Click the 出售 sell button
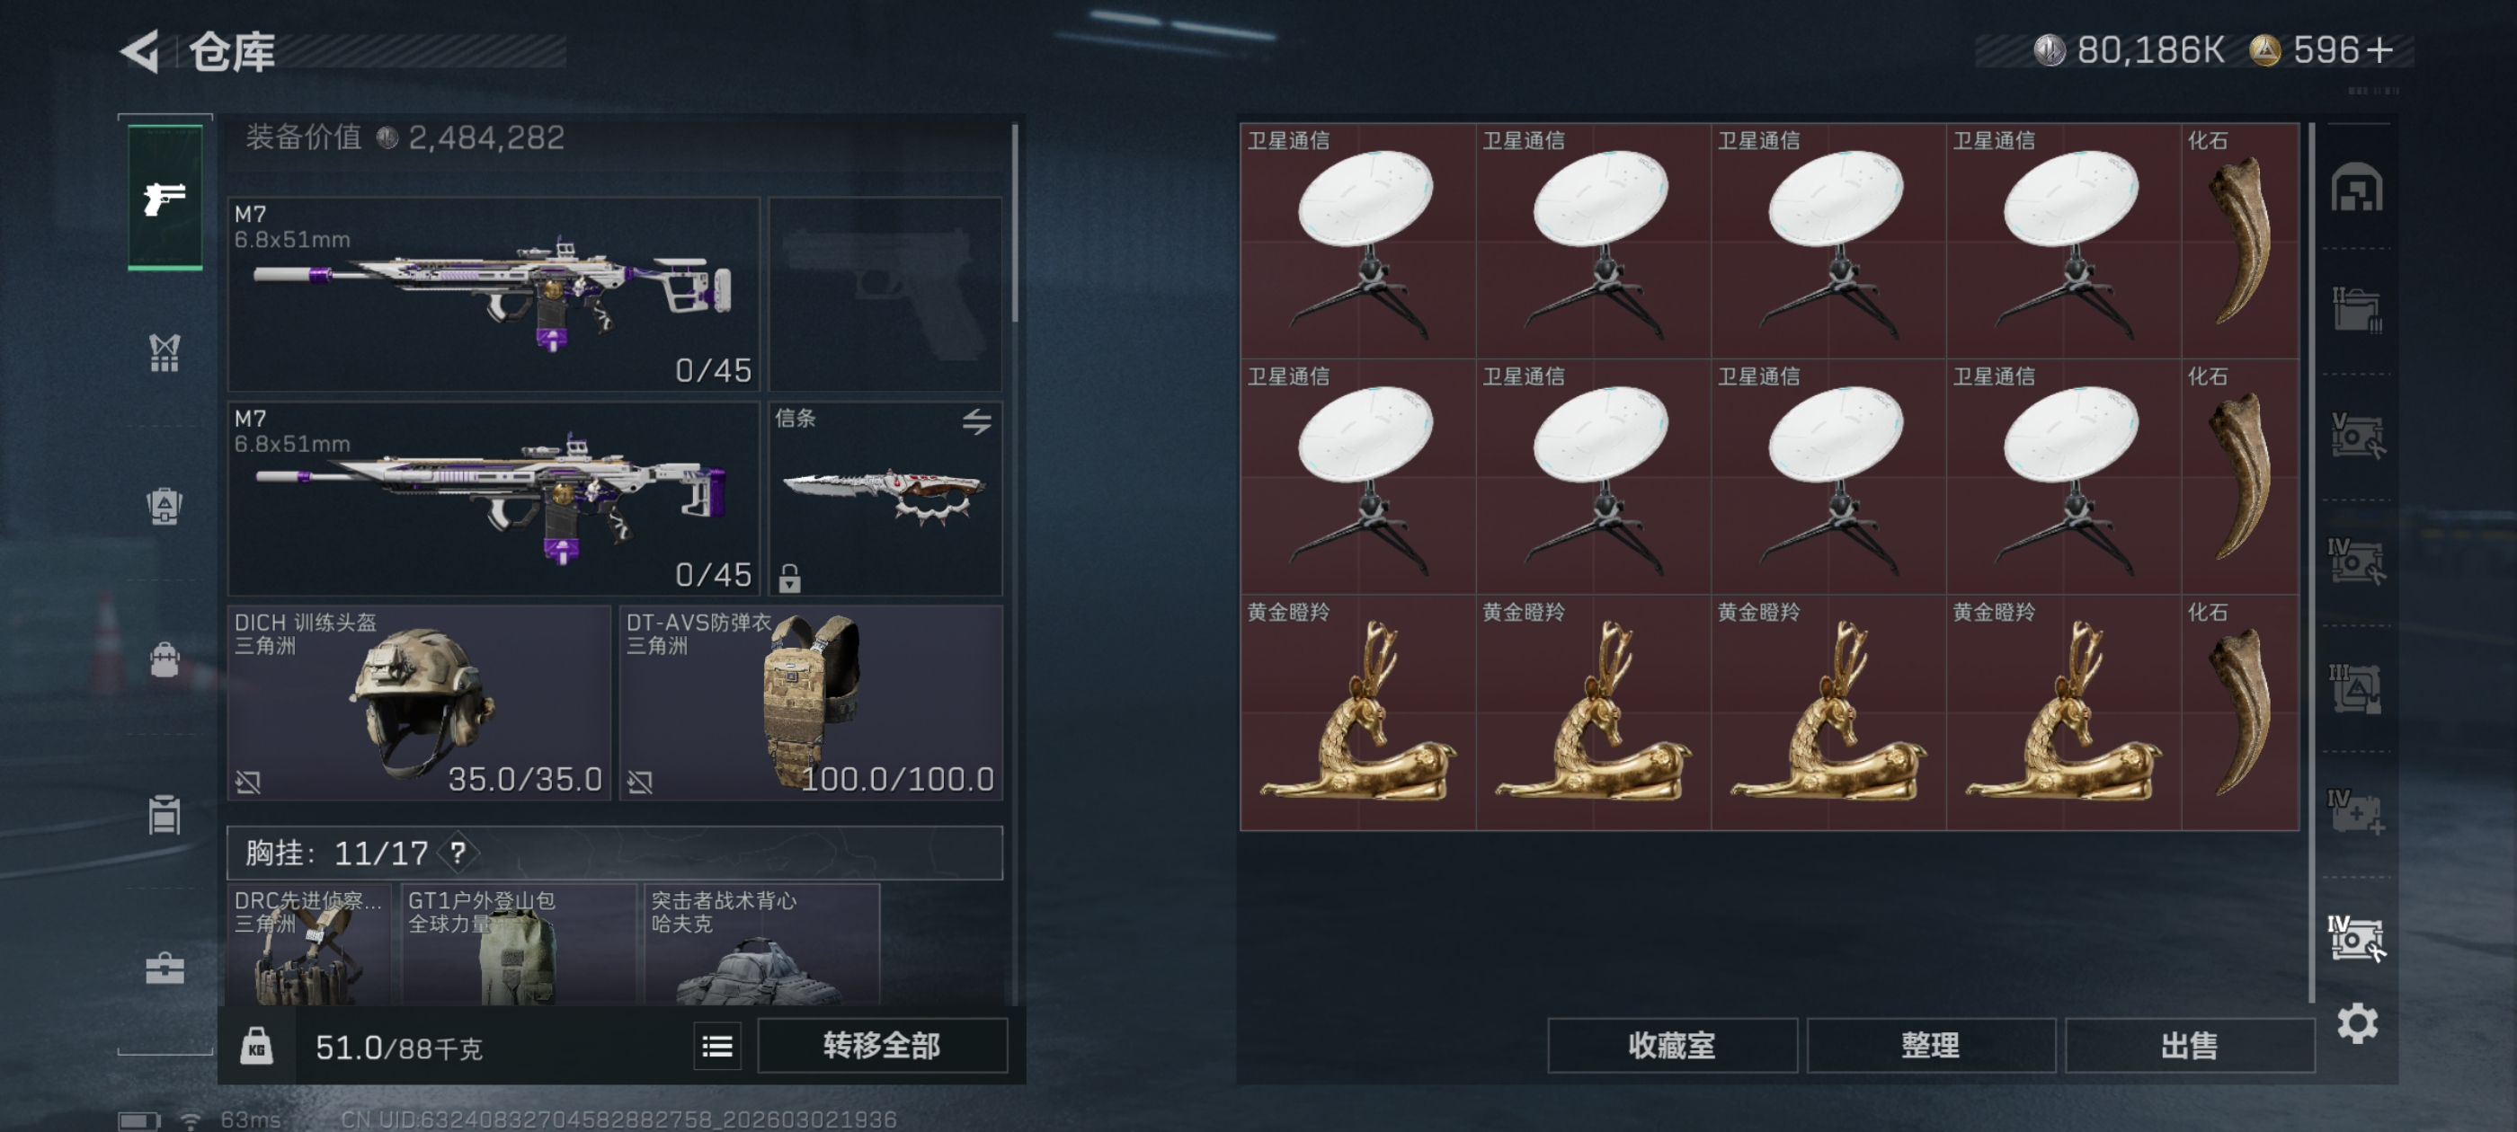The image size is (2517, 1132). pyautogui.click(x=2189, y=1046)
